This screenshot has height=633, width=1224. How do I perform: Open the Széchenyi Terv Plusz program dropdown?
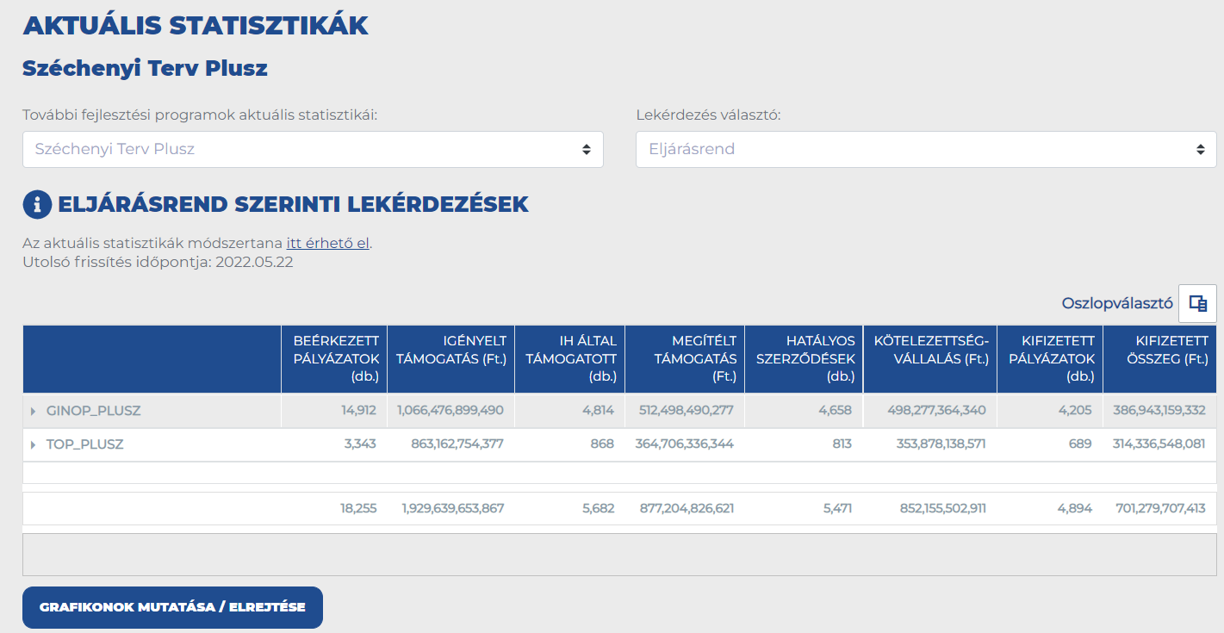pyautogui.click(x=313, y=149)
